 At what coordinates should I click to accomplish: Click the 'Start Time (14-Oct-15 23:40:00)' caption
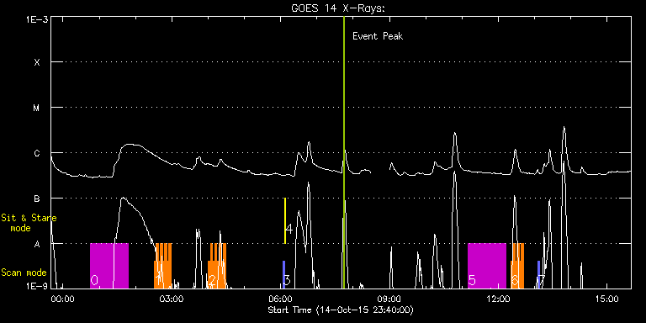click(341, 310)
